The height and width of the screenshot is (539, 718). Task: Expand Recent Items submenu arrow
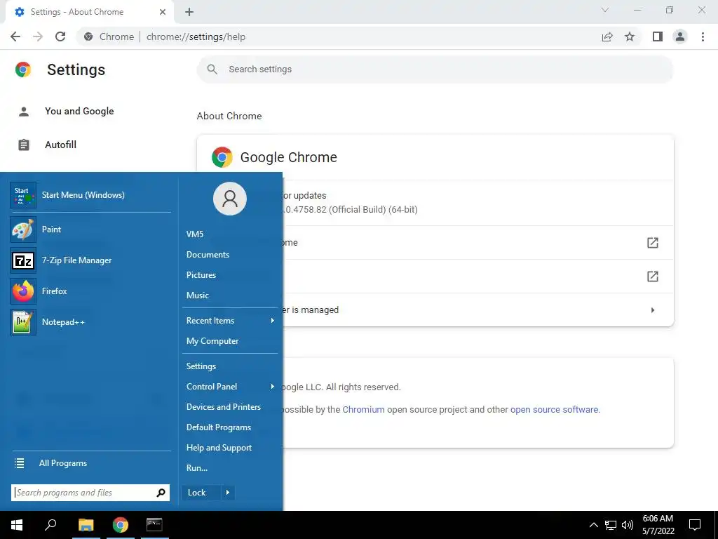click(273, 321)
